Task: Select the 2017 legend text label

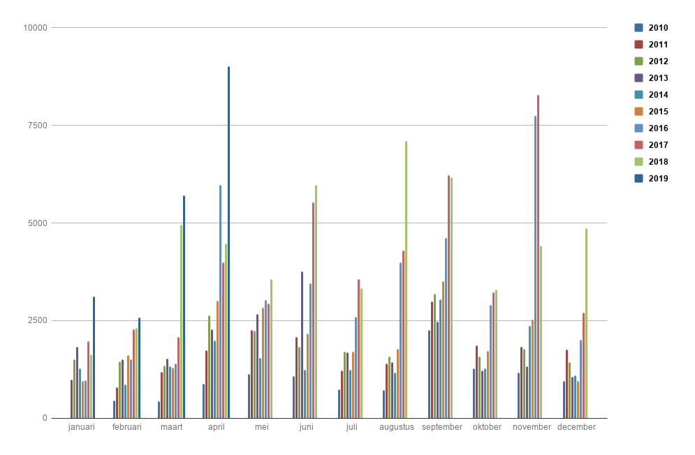Action: tap(658, 145)
